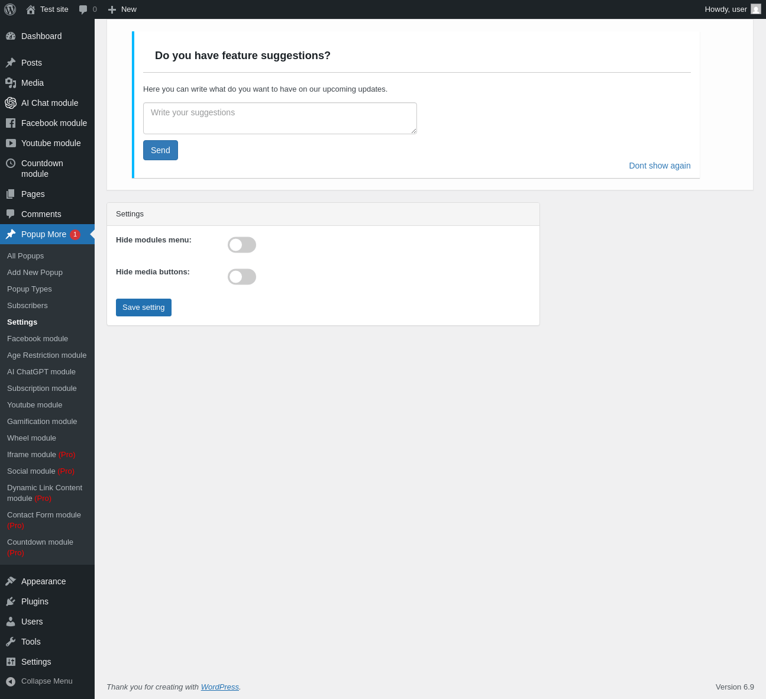Click the Pages icon
766x699 pixels.
(11, 194)
